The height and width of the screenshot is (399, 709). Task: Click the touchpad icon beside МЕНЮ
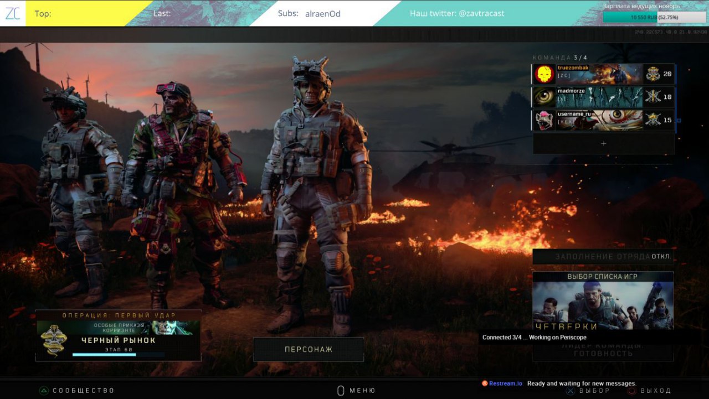pyautogui.click(x=341, y=391)
